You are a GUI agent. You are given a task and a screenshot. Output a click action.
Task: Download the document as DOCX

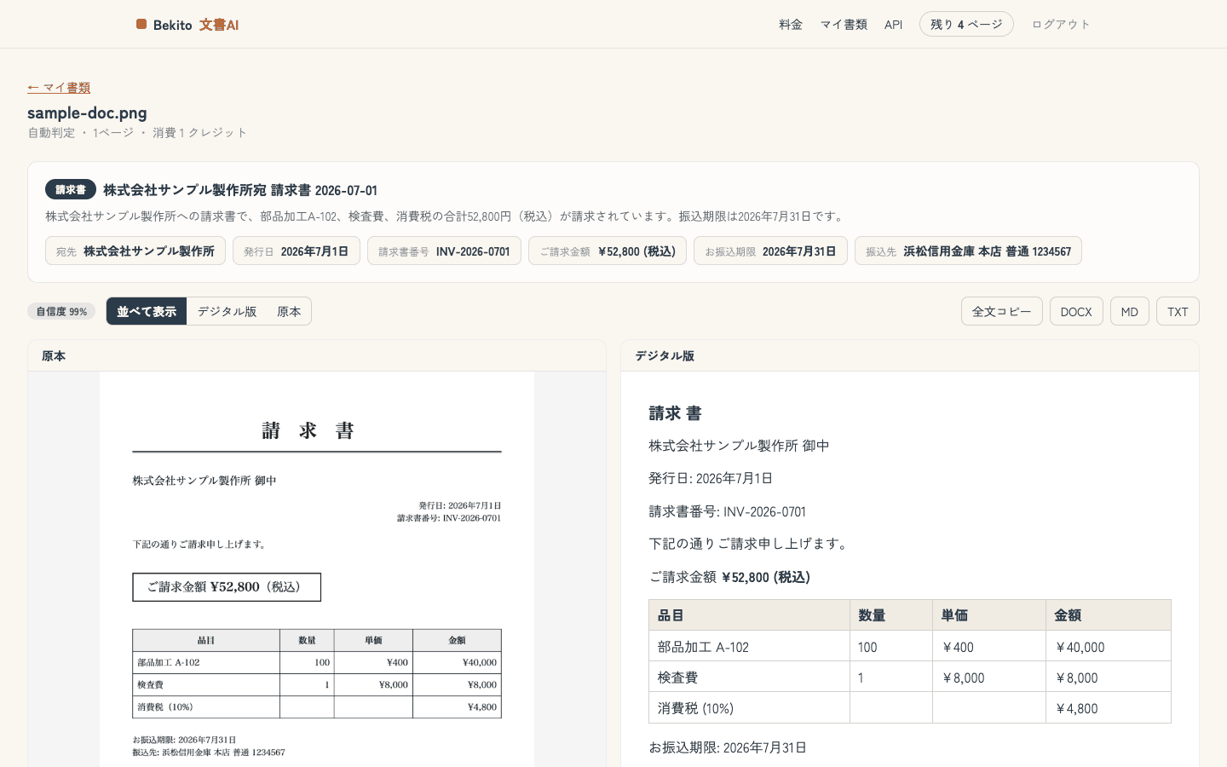tap(1076, 311)
